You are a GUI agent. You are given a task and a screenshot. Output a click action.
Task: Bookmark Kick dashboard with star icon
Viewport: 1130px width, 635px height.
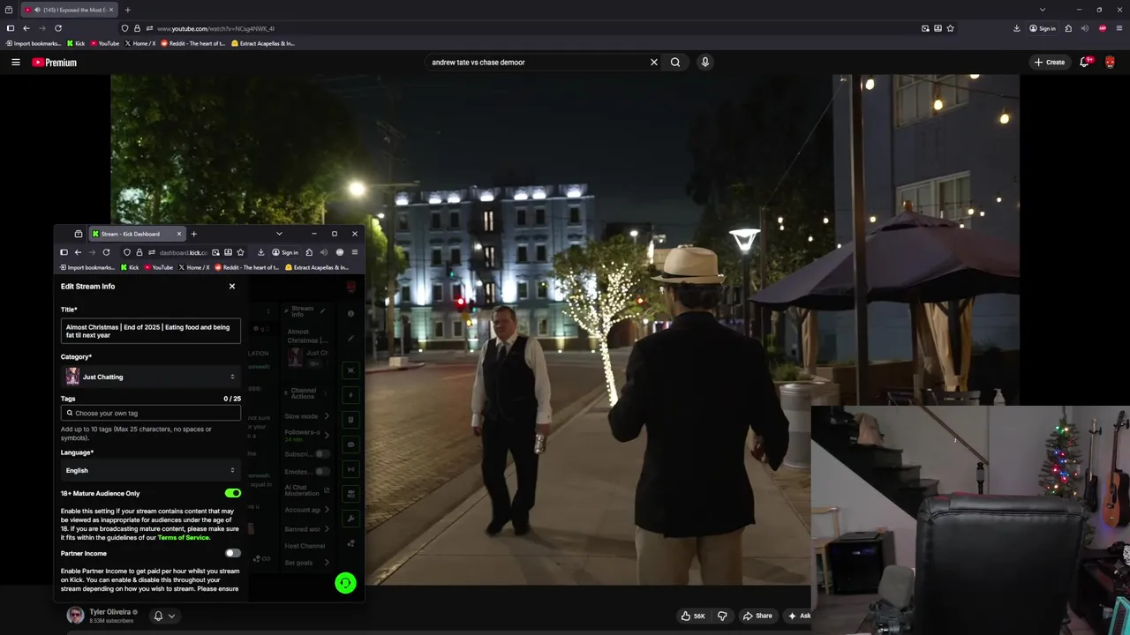(x=240, y=252)
